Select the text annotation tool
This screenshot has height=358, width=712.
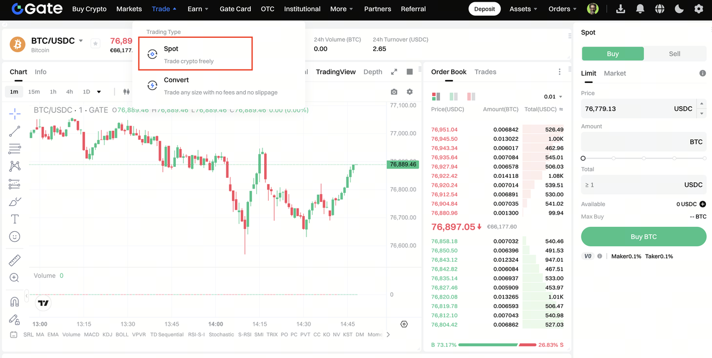(x=15, y=219)
